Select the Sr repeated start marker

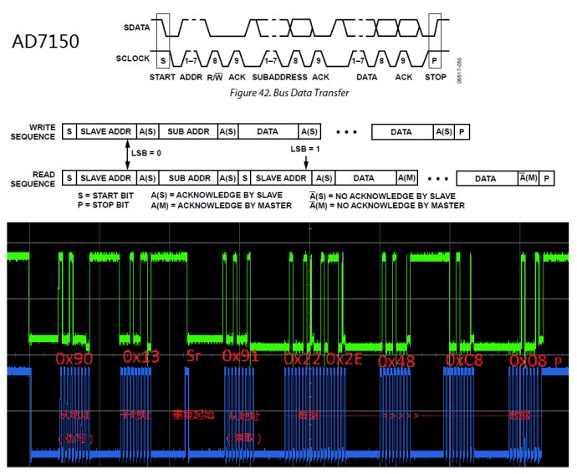191,357
